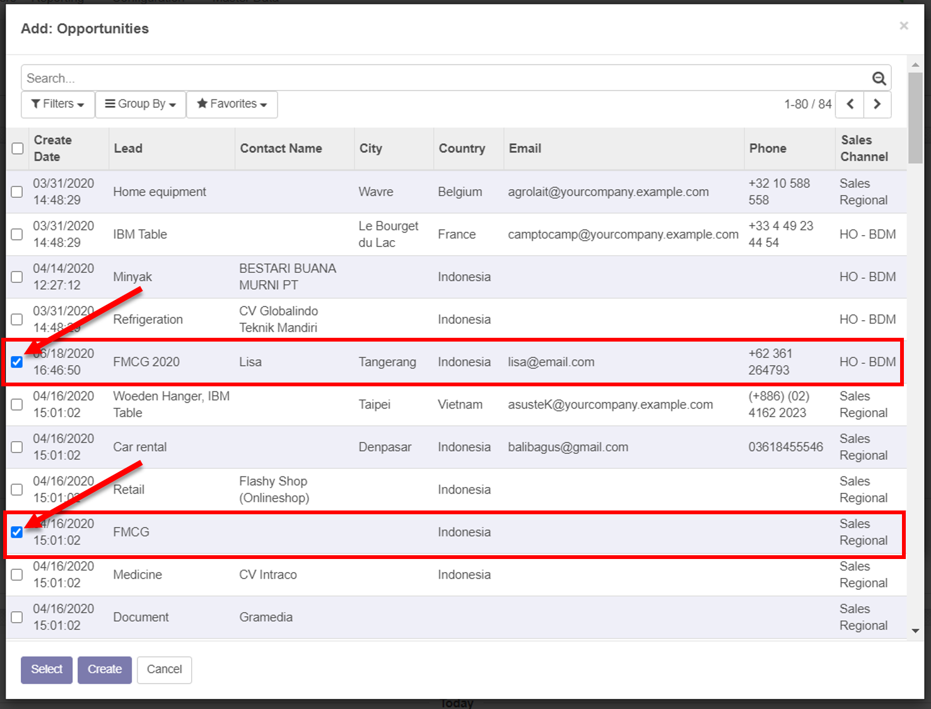Click the scrollbar up arrow

[915, 64]
